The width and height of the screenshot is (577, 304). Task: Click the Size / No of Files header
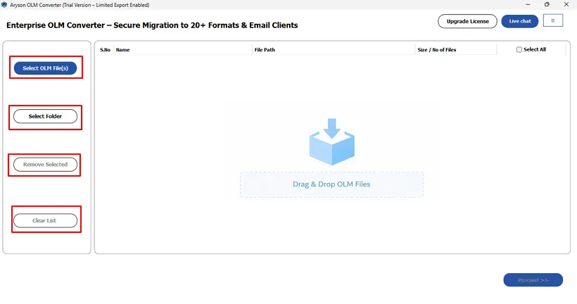[437, 50]
